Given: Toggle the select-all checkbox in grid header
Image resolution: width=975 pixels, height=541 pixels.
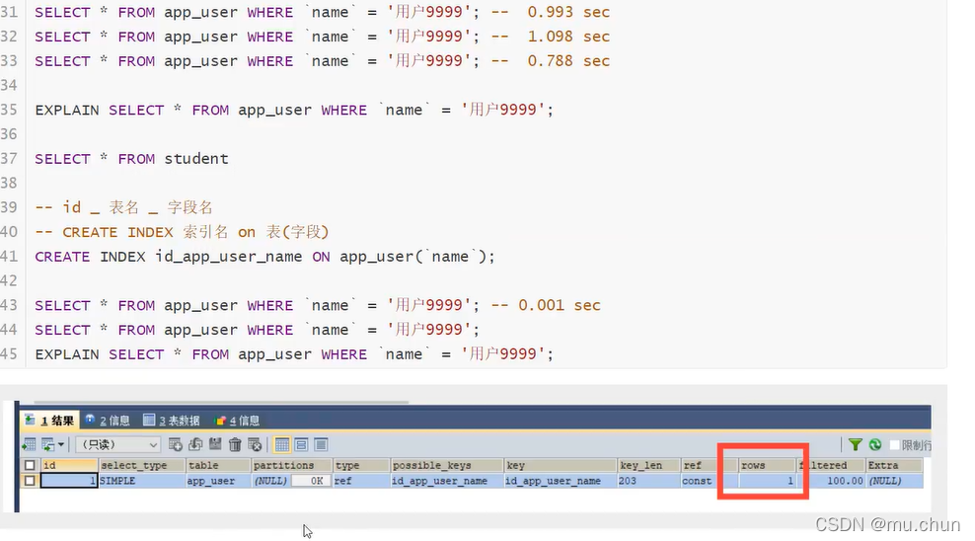Looking at the screenshot, I should (x=30, y=465).
